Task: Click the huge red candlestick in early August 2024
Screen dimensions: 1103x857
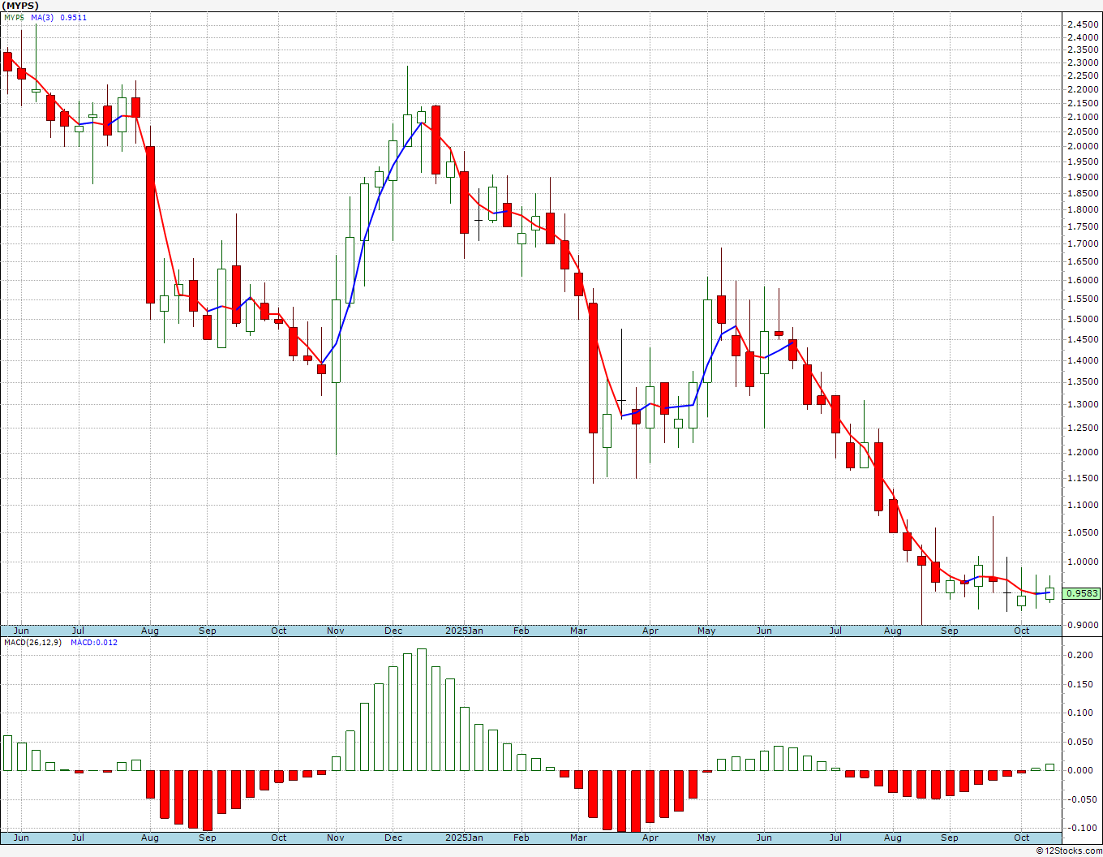Action: pos(150,225)
